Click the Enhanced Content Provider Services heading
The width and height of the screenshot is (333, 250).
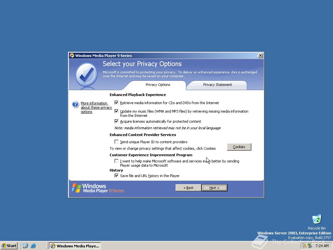point(143,135)
